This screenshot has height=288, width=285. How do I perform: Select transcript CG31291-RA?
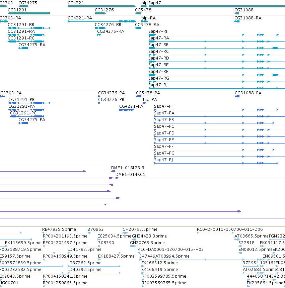click(26, 35)
